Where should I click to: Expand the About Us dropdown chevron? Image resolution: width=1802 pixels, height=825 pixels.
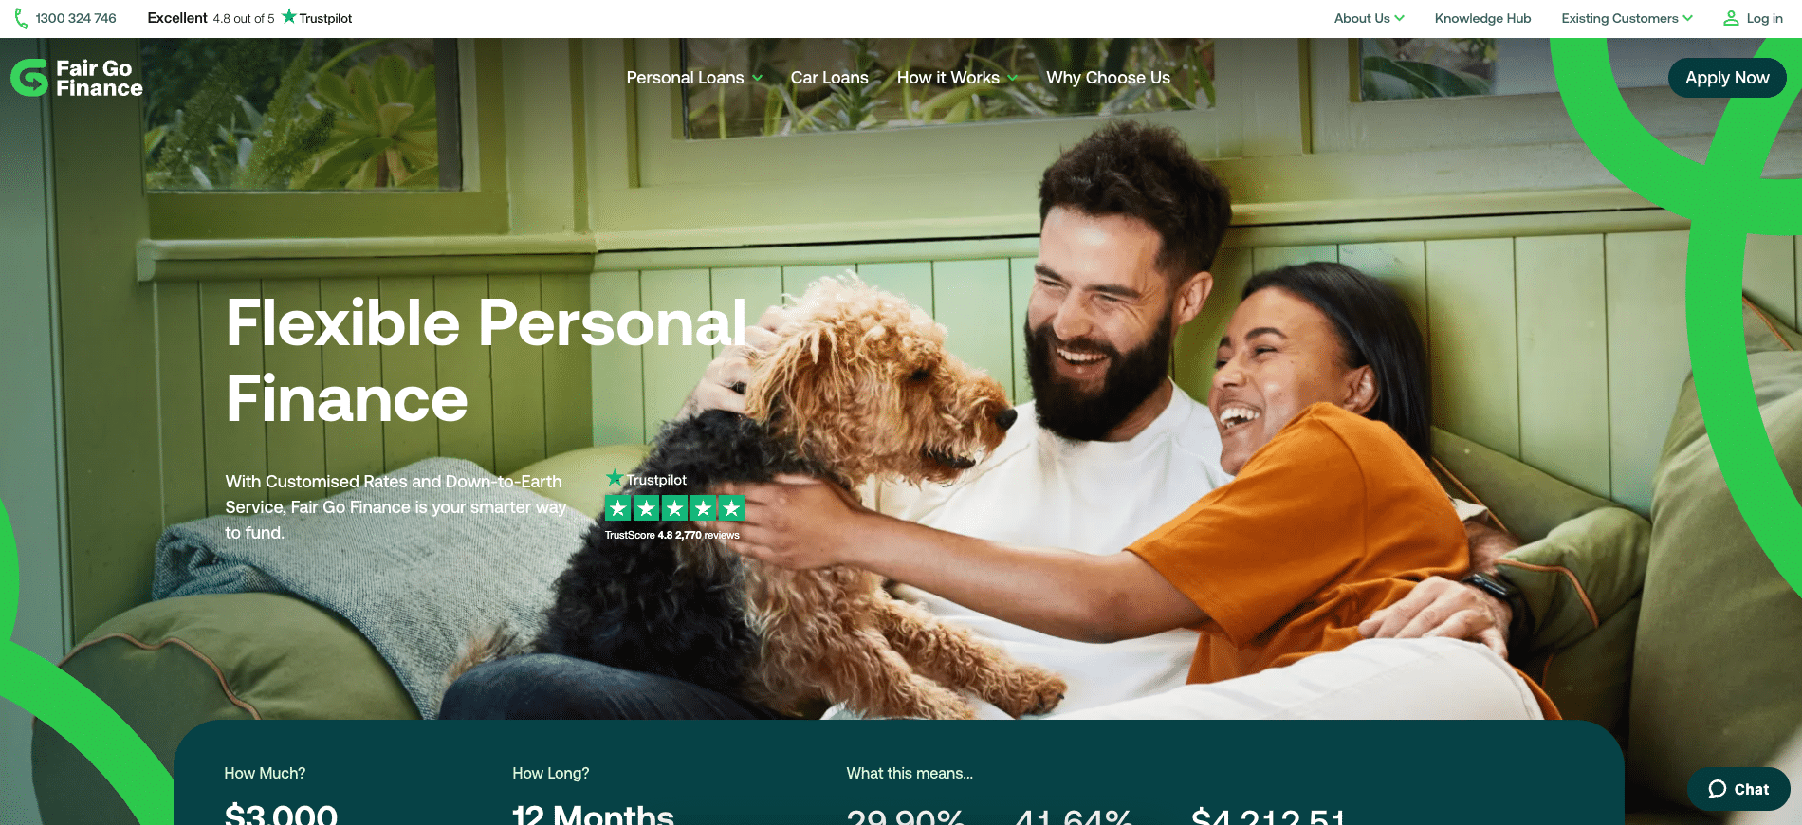click(1399, 18)
